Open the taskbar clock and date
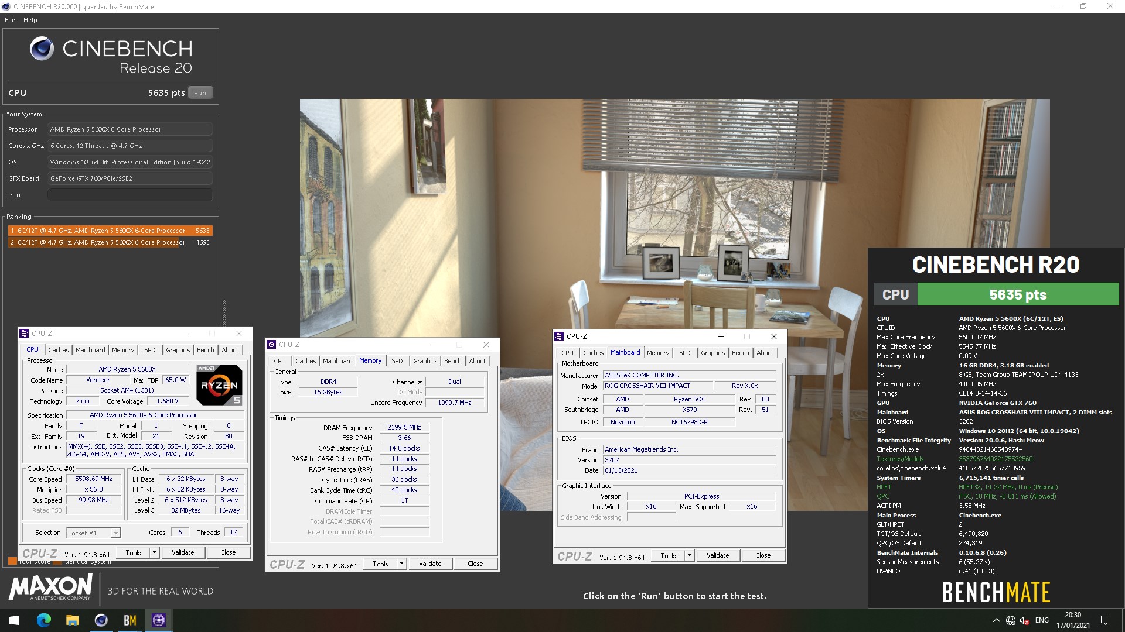This screenshot has width=1125, height=632. [1073, 620]
